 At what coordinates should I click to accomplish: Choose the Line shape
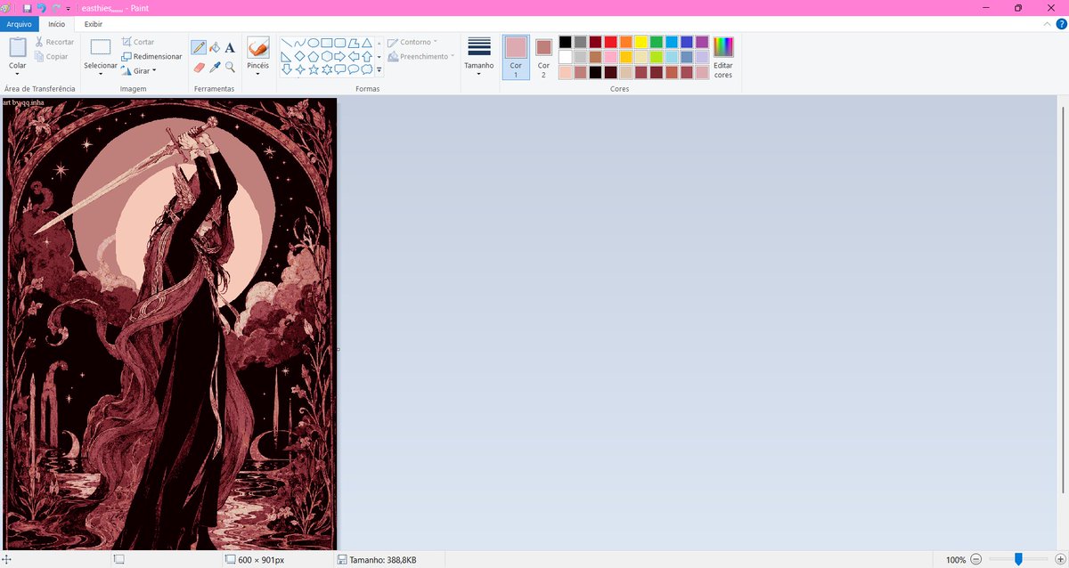pyautogui.click(x=287, y=43)
